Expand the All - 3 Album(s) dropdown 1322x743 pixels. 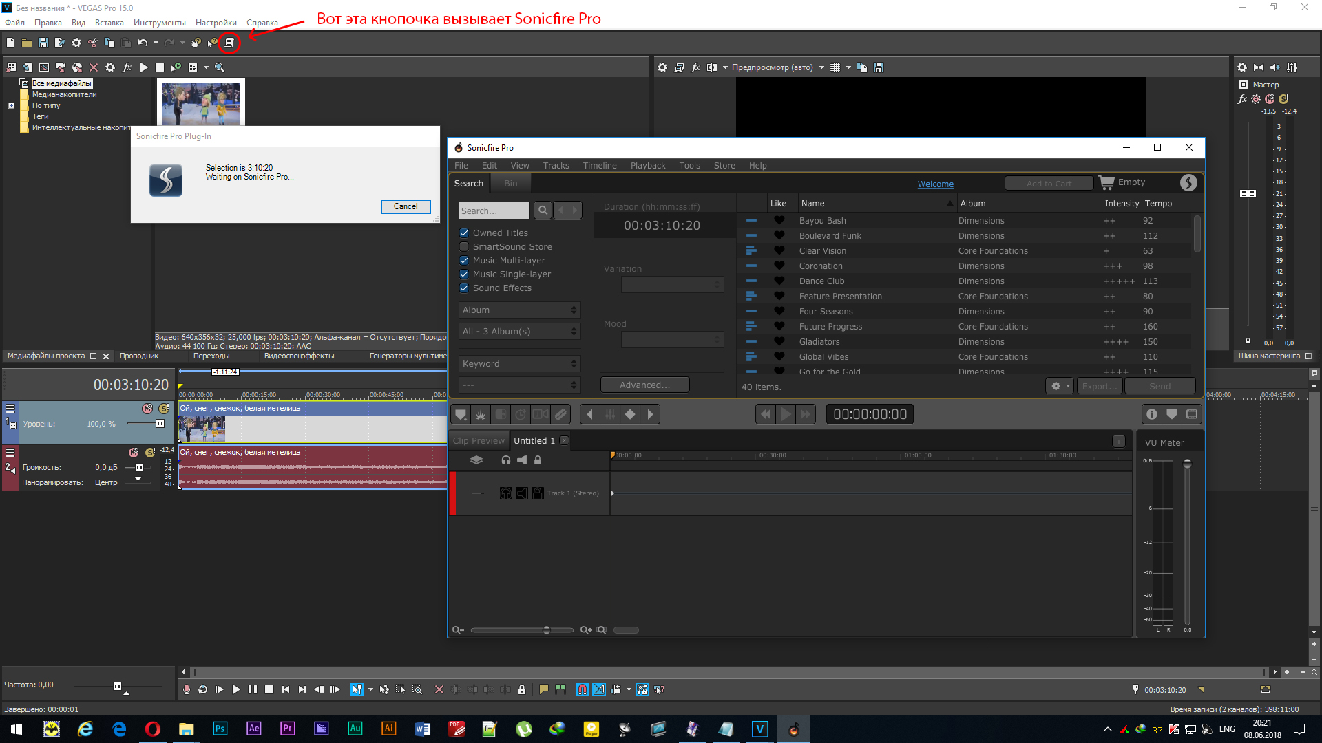pos(520,332)
